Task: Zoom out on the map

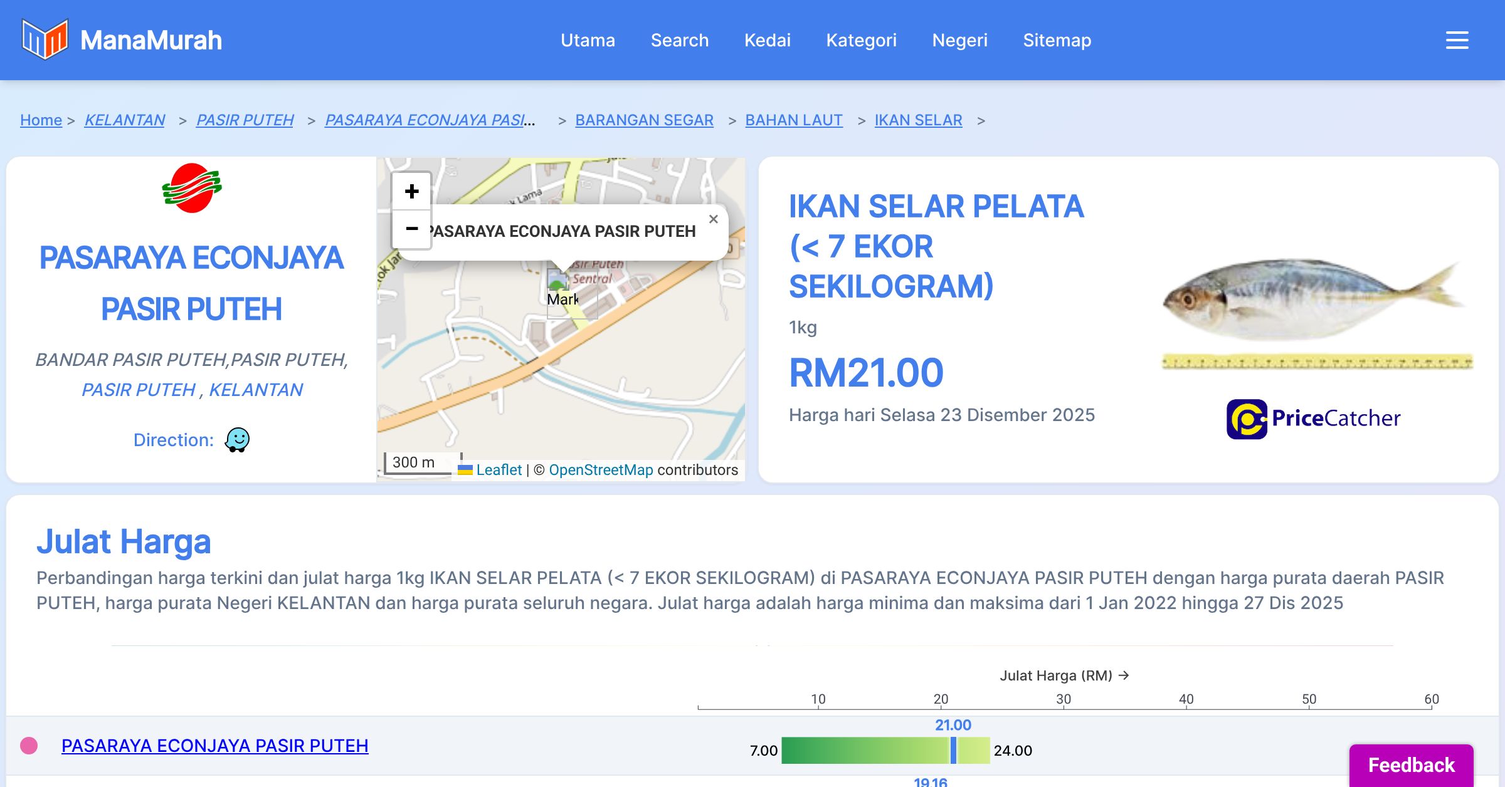Action: 411,229
